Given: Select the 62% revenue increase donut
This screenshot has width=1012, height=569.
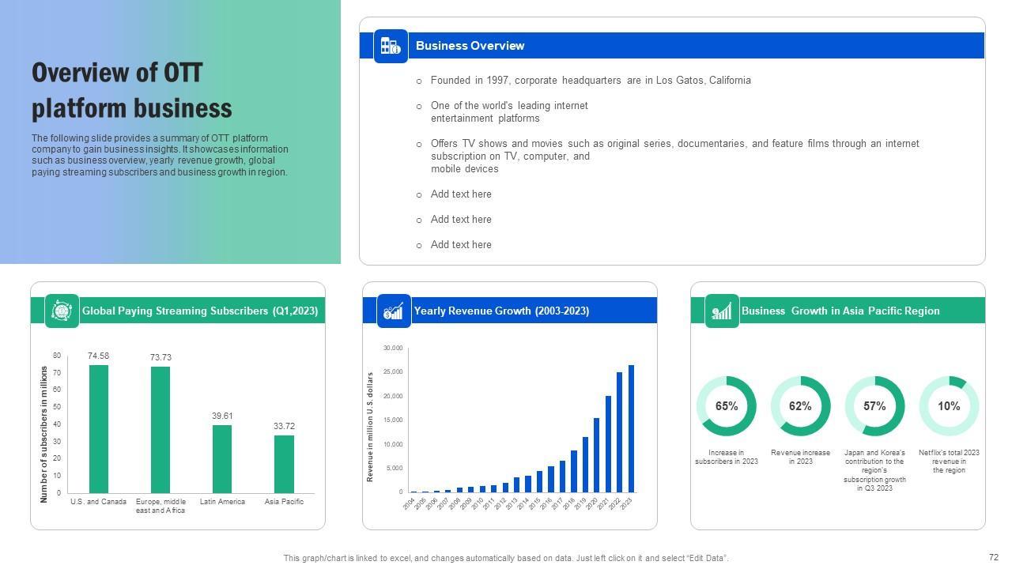Looking at the screenshot, I should point(800,406).
